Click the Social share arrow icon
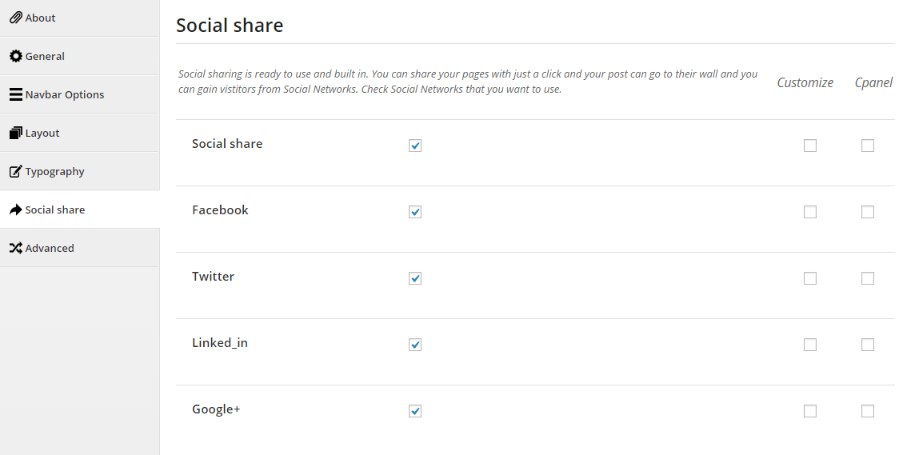The image size is (907, 455). [x=16, y=210]
